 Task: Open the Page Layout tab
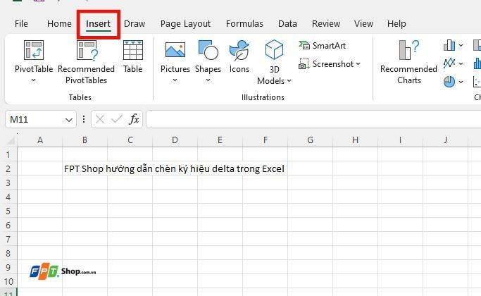[185, 24]
